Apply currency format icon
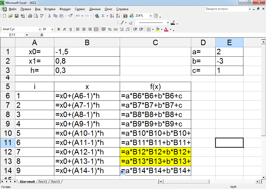Image resolution: width=266 pixels, height=189 pixels. [x=103, y=29]
